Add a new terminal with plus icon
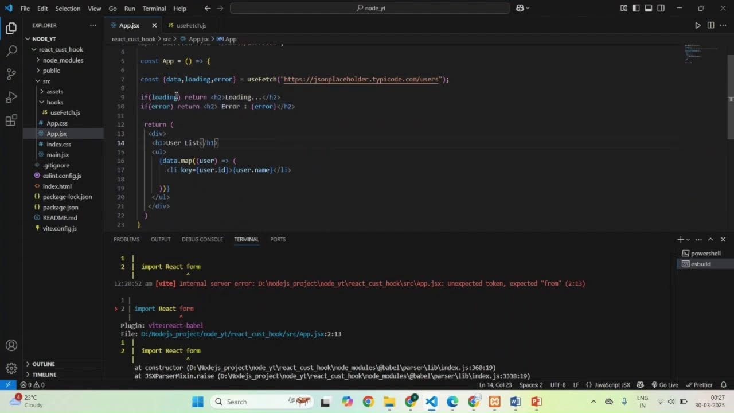734x413 pixels. click(681, 239)
